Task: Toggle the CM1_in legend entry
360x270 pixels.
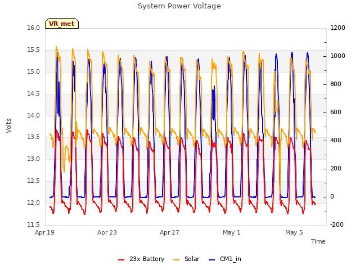Action: pos(225,259)
